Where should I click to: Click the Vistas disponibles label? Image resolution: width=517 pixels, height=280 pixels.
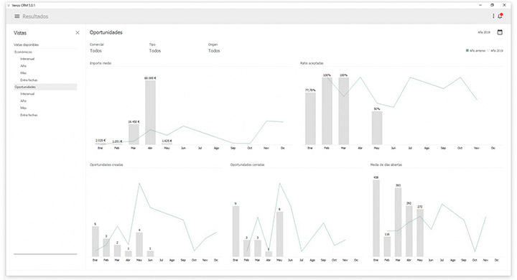(x=26, y=45)
